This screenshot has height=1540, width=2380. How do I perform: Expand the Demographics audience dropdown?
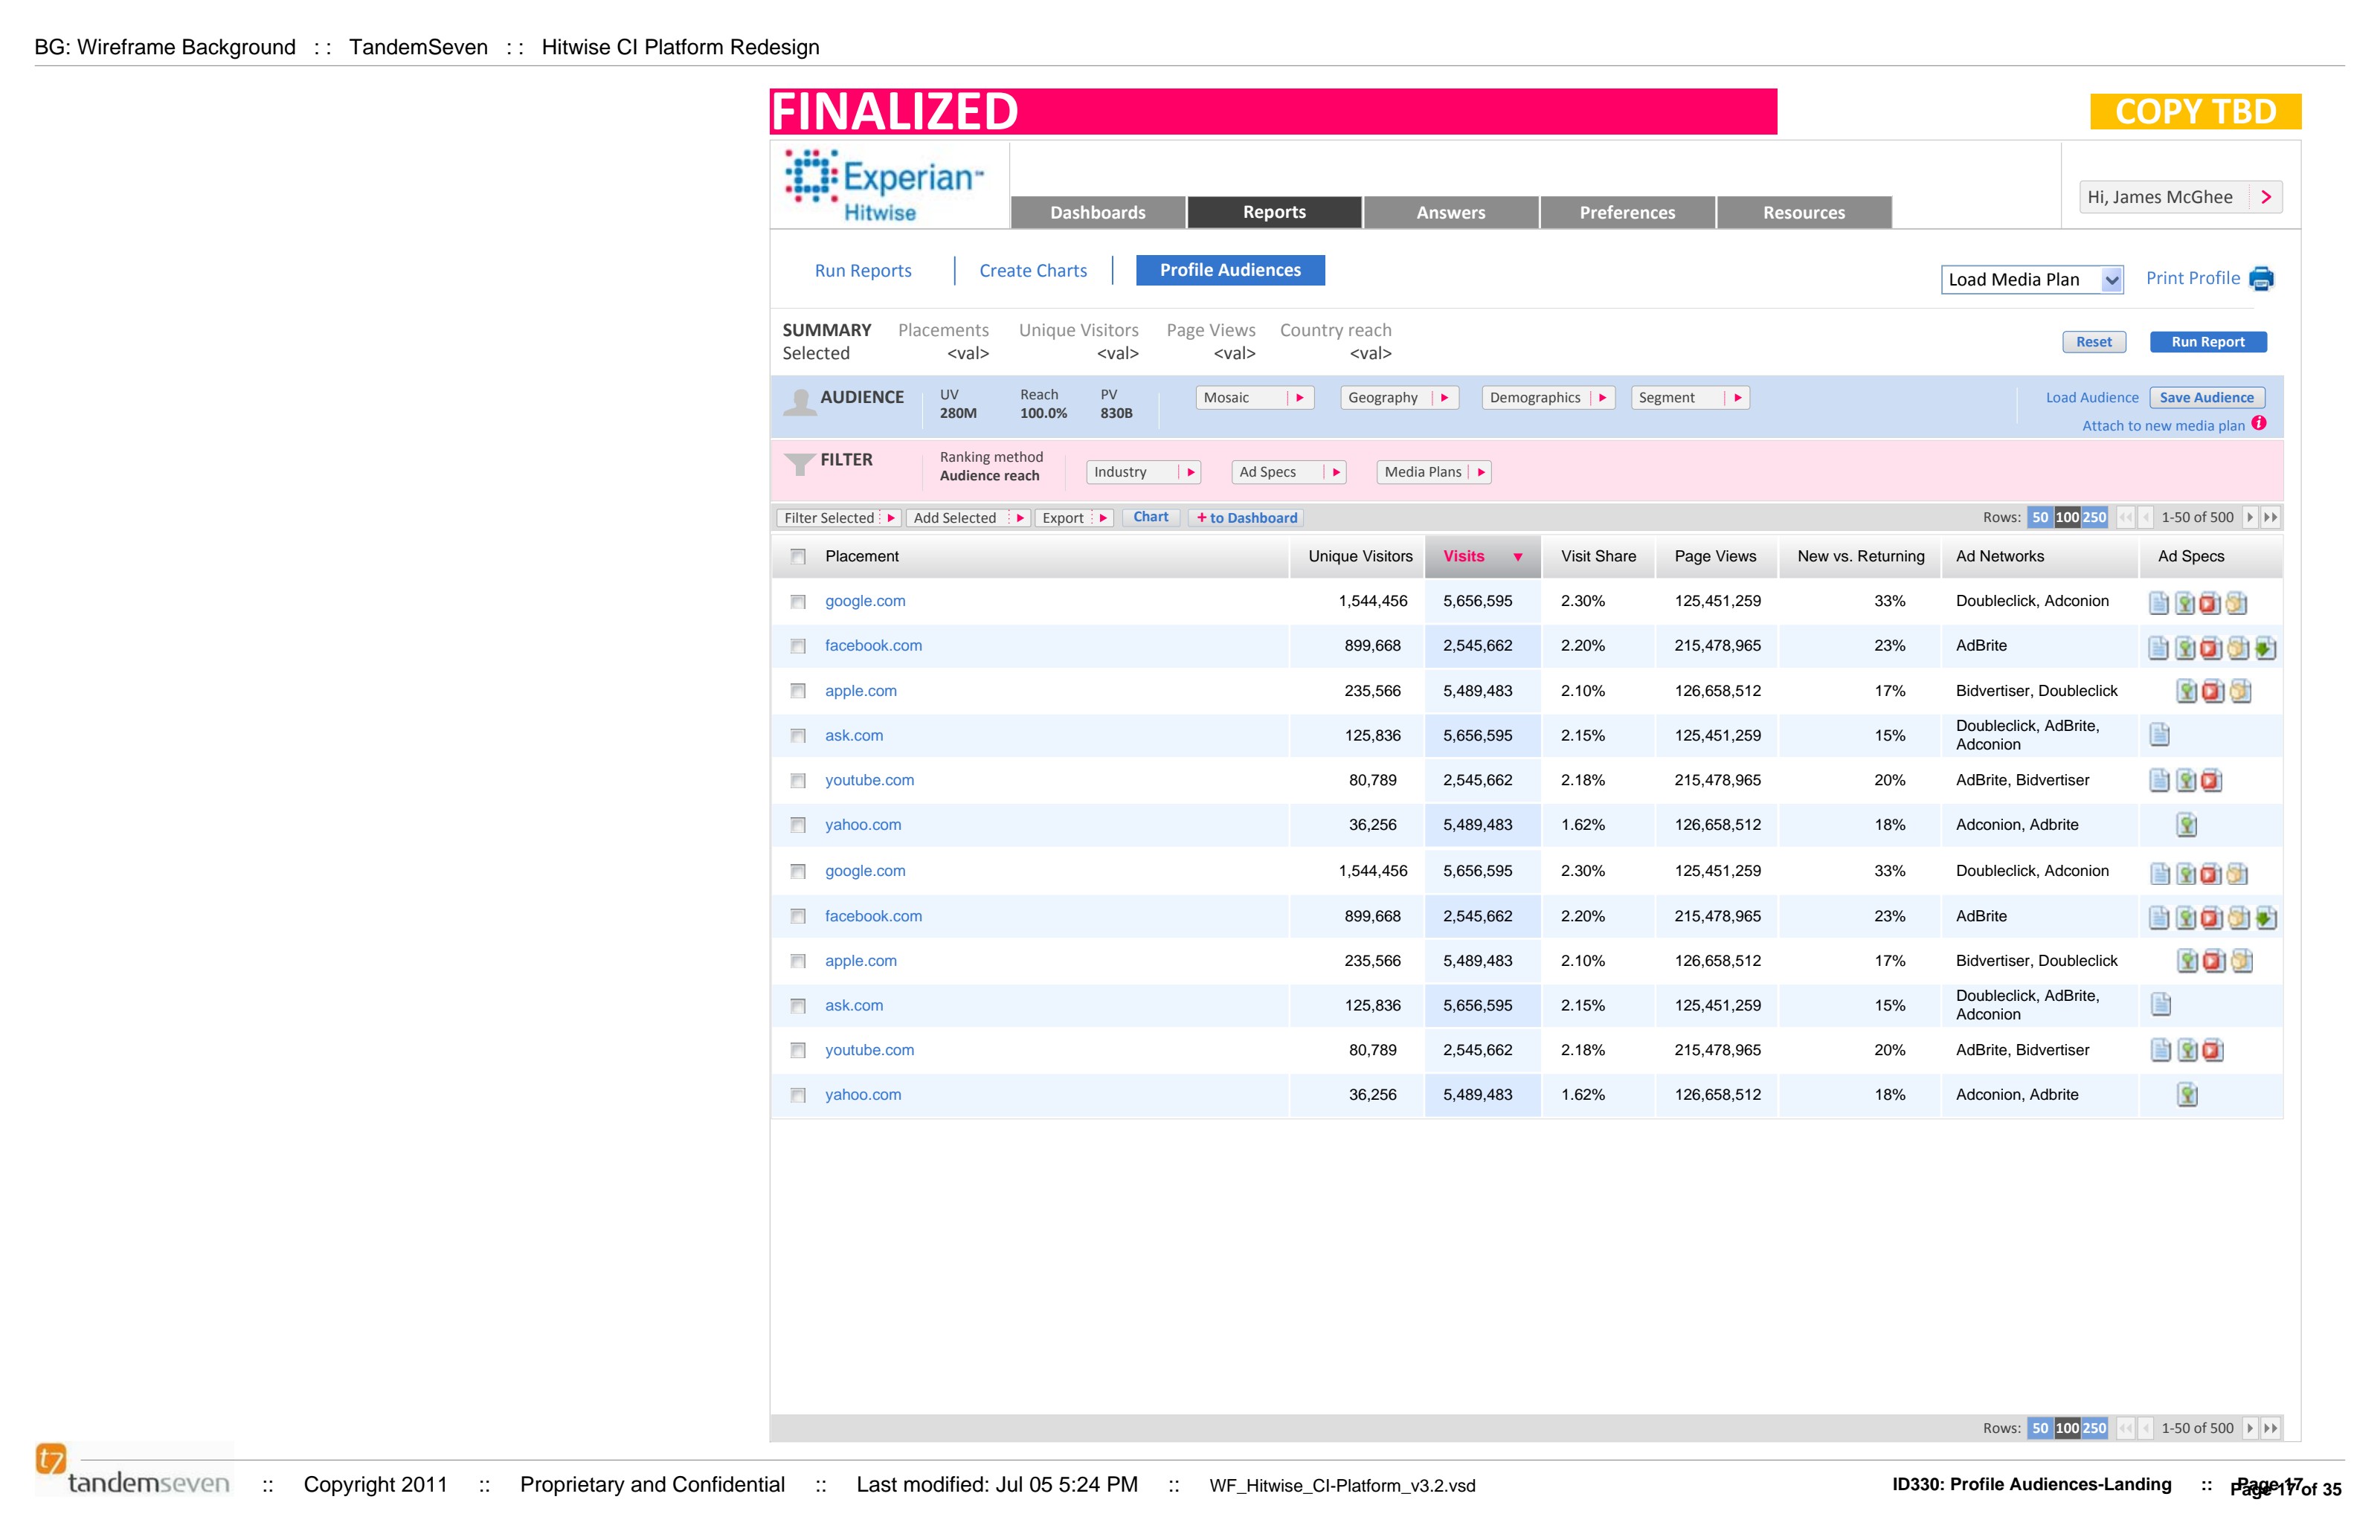[x=1548, y=398]
